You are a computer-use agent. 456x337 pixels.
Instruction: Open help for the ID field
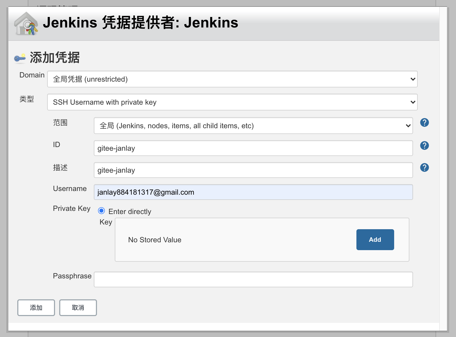[424, 145]
